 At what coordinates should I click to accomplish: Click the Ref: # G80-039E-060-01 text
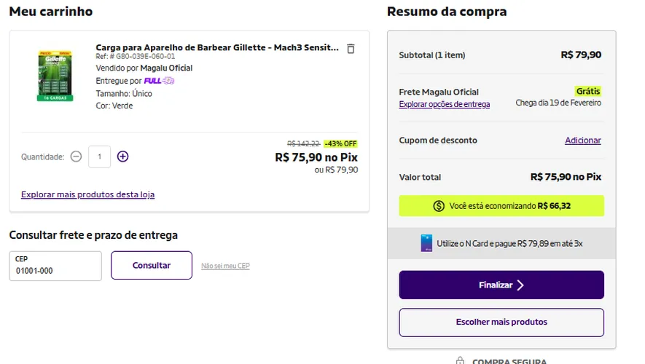tap(136, 57)
